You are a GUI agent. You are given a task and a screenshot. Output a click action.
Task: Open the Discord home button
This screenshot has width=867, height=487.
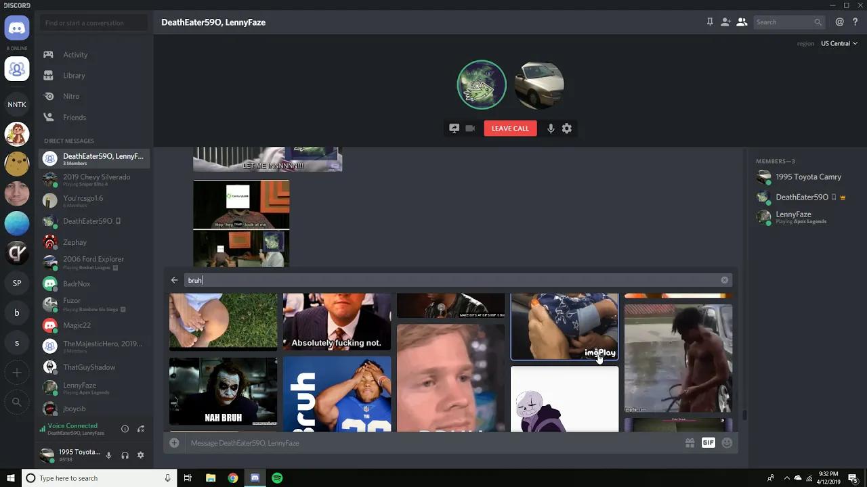tap(17, 28)
